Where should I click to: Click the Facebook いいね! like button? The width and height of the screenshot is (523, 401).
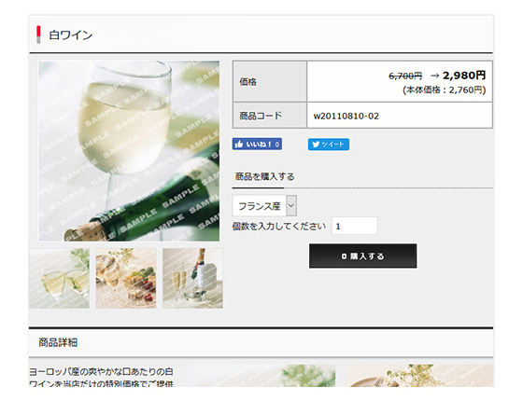point(257,144)
